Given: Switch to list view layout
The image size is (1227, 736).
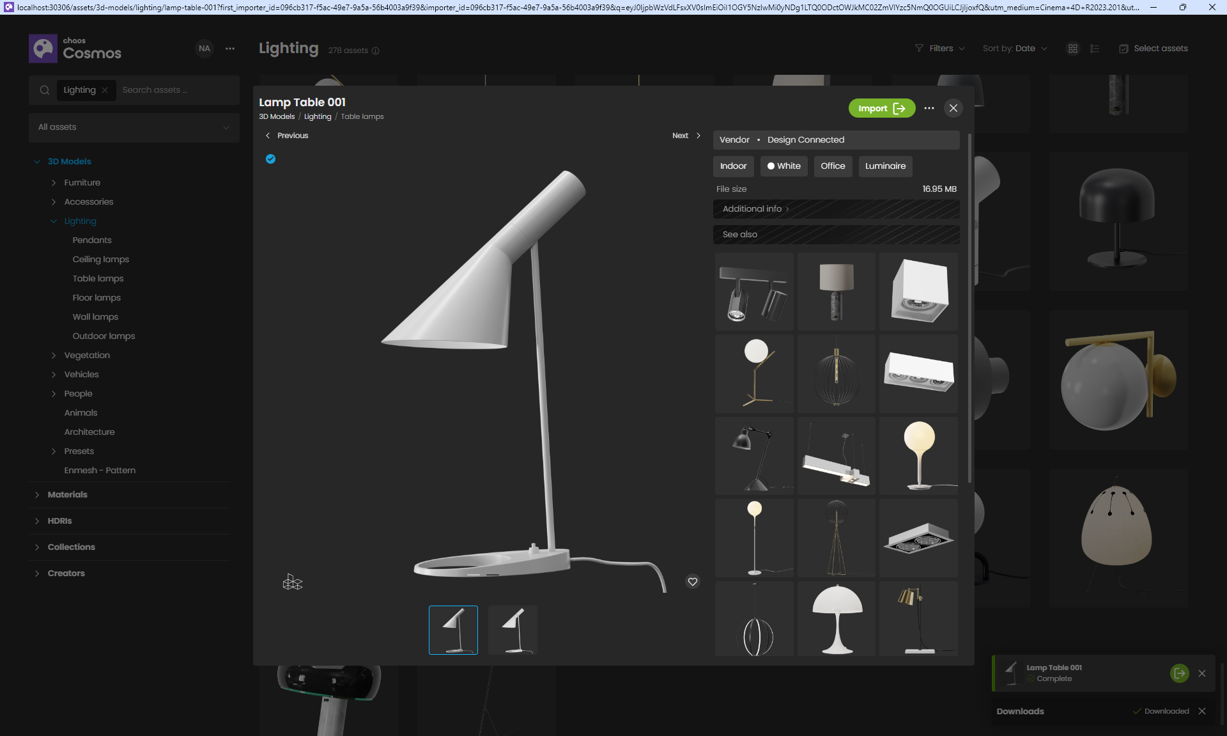Looking at the screenshot, I should click(1095, 49).
